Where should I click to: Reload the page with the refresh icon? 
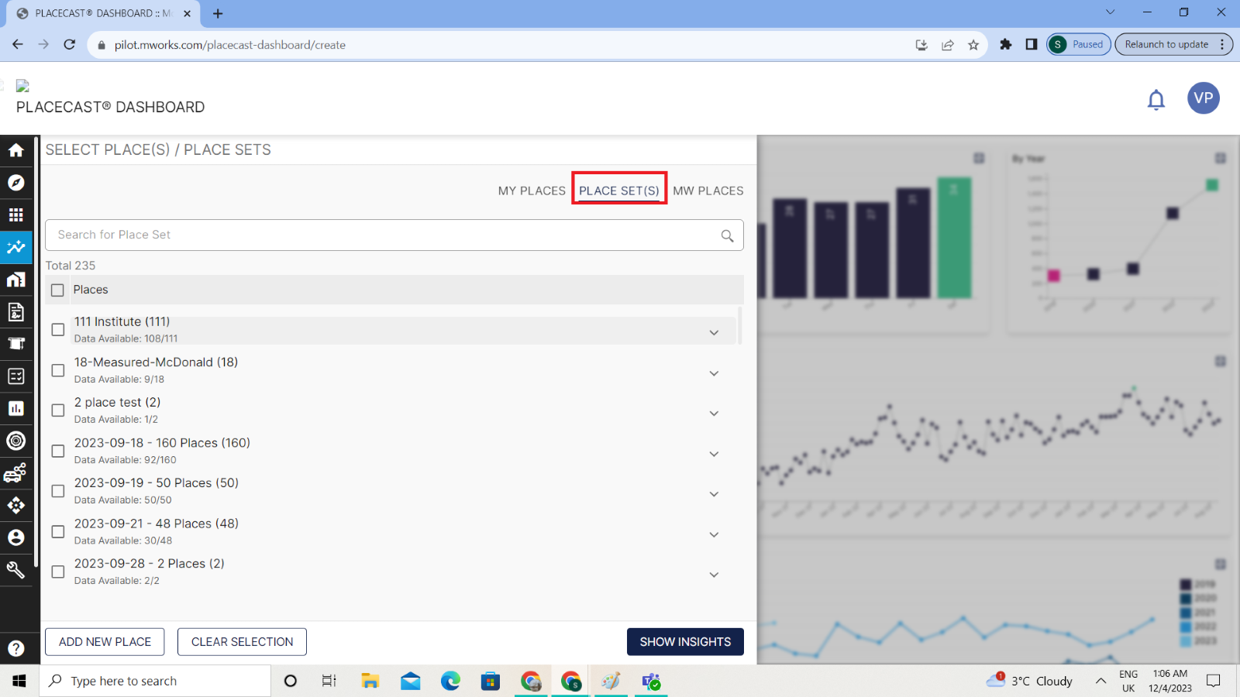point(70,44)
